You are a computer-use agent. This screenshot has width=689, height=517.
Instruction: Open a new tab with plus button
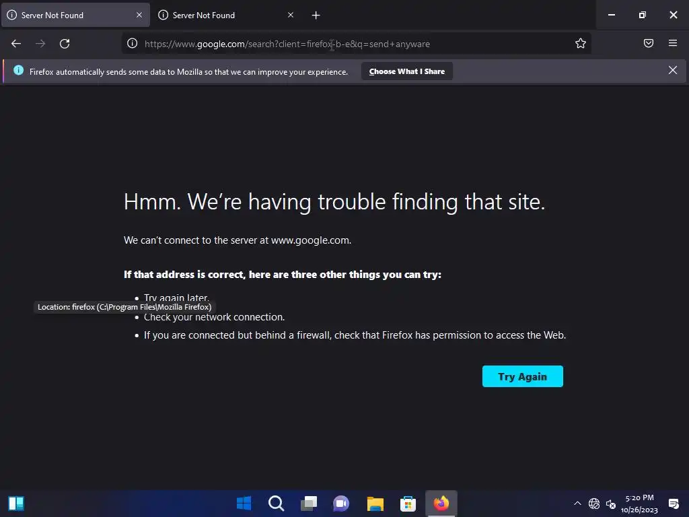[316, 15]
